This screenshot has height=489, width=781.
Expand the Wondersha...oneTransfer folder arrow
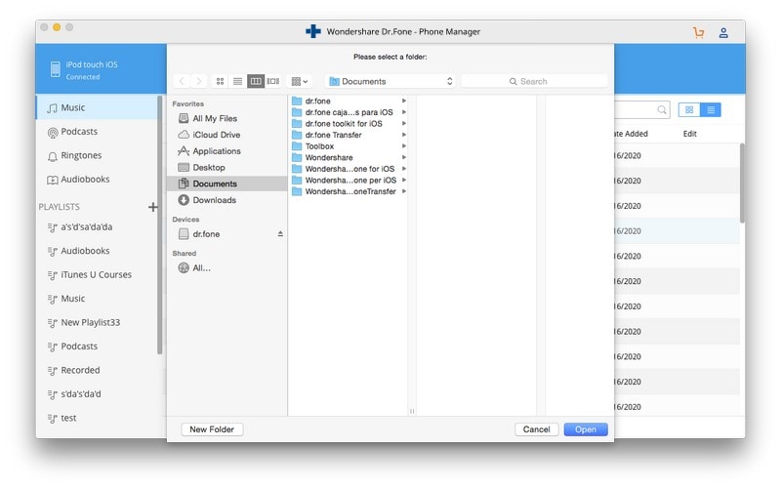(404, 191)
